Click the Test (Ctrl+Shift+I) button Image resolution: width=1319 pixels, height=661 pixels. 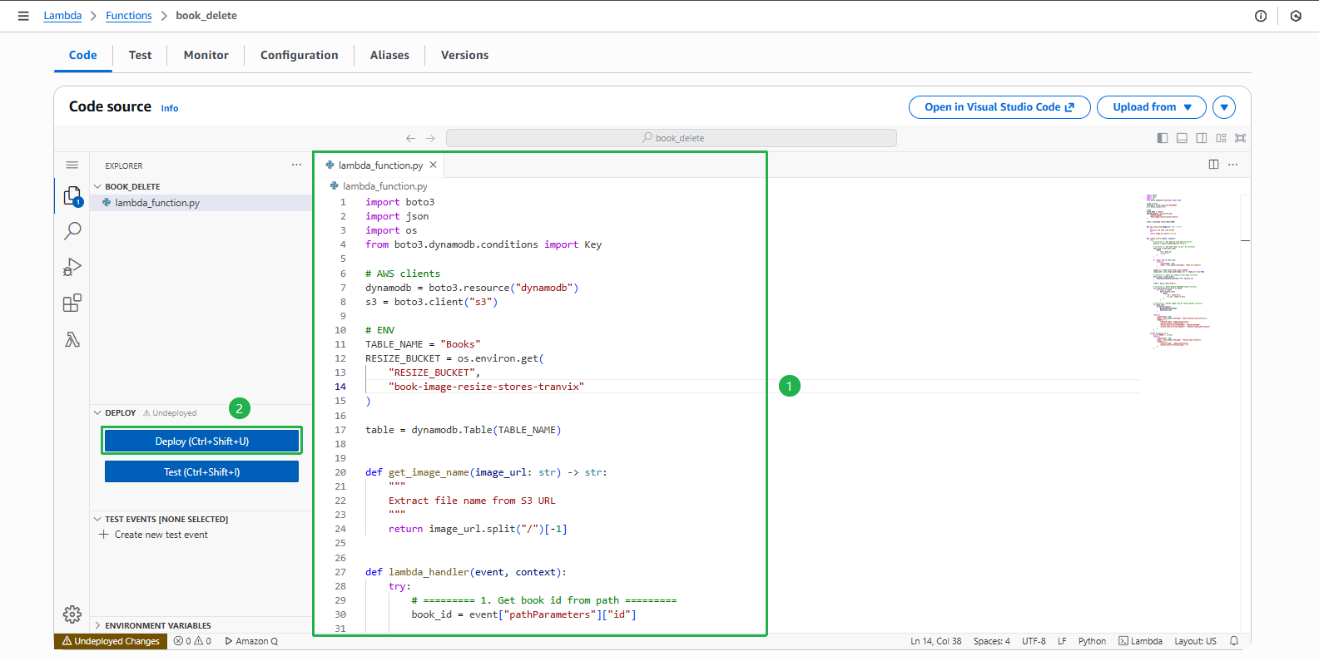[201, 472]
